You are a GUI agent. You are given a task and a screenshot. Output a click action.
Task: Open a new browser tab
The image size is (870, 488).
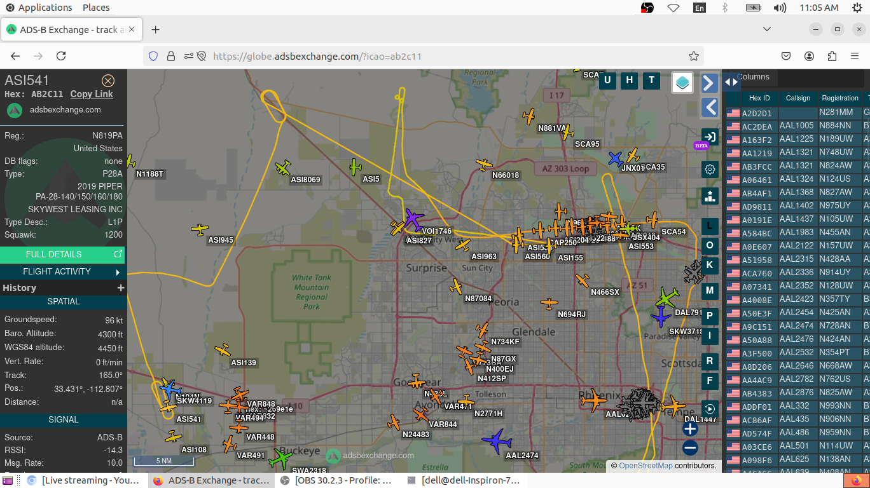click(x=155, y=30)
